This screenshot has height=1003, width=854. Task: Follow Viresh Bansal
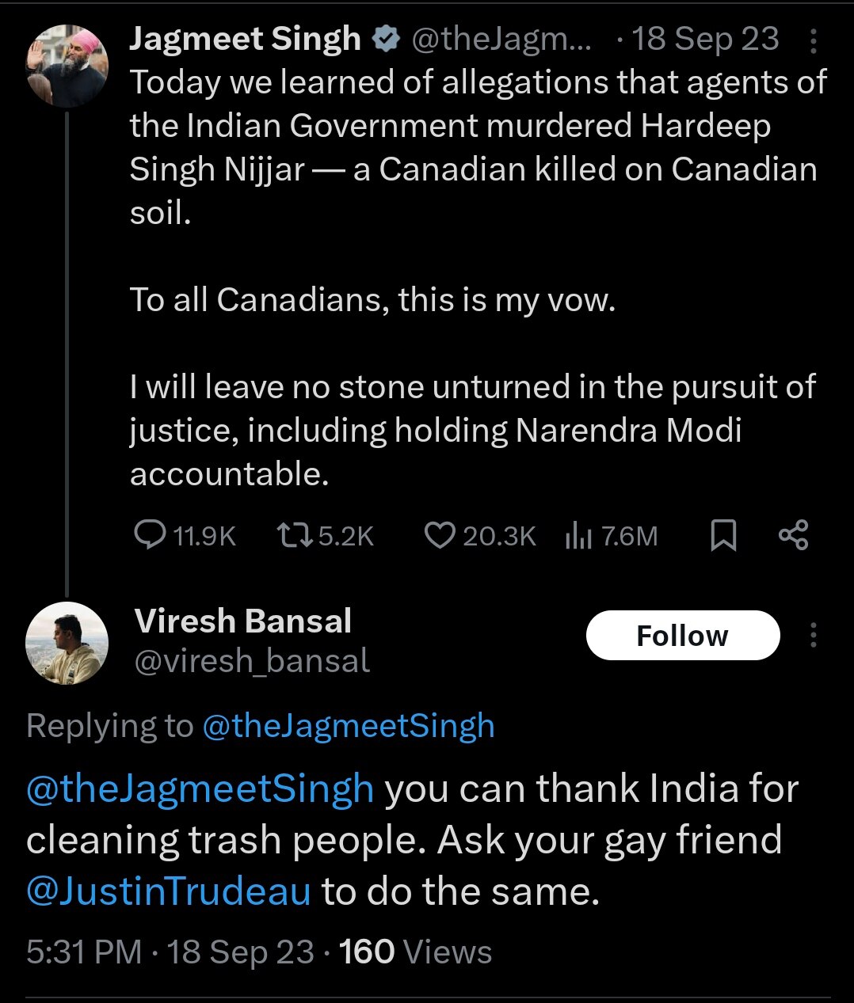point(682,636)
